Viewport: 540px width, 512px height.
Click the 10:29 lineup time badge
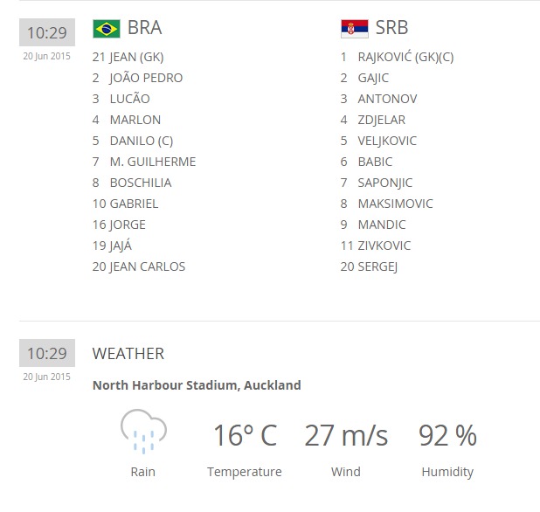pos(46,32)
